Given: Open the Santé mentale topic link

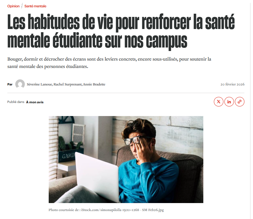Looking at the screenshot, I should [x=35, y=6].
